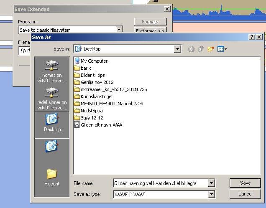Open homes on virty01 server location
This screenshot has height=208, width=266.
pyautogui.click(x=52, y=72)
